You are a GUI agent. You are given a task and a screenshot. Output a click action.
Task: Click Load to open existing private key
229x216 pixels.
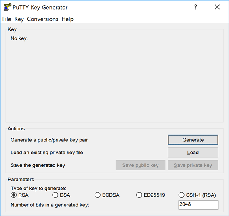[193, 153]
